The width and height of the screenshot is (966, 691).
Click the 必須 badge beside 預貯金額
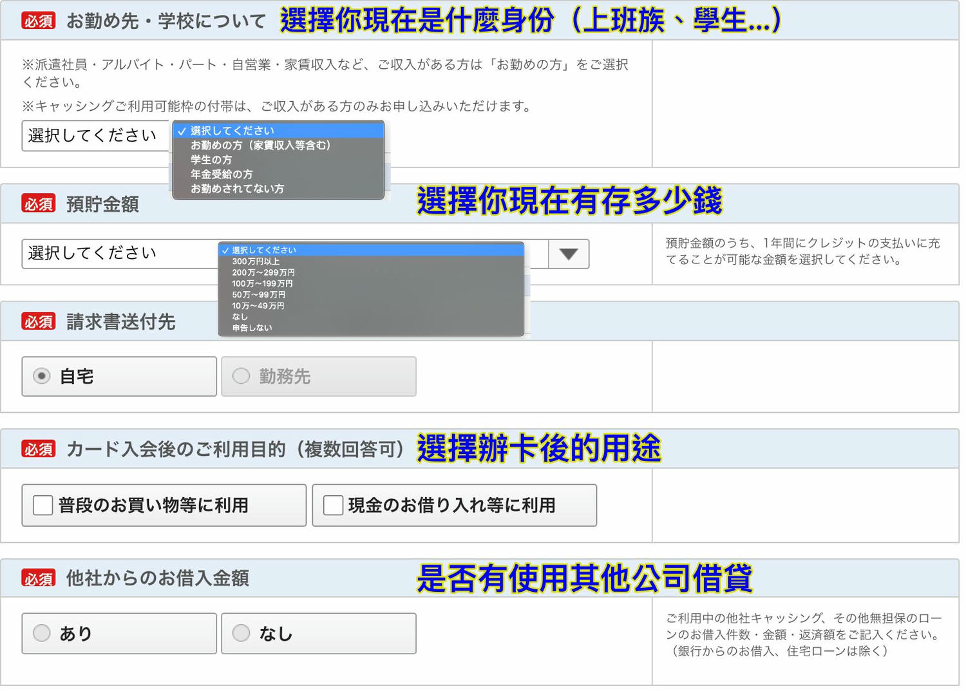(x=39, y=204)
